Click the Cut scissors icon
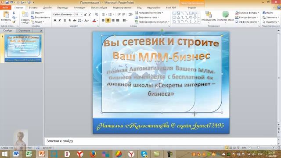281x158 pixels. (x=14, y=13)
